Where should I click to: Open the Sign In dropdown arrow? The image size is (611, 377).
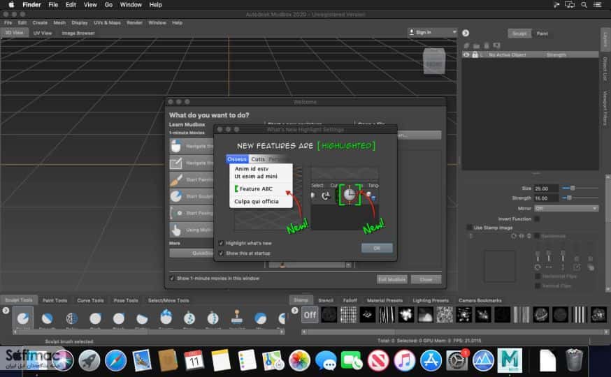(x=454, y=32)
